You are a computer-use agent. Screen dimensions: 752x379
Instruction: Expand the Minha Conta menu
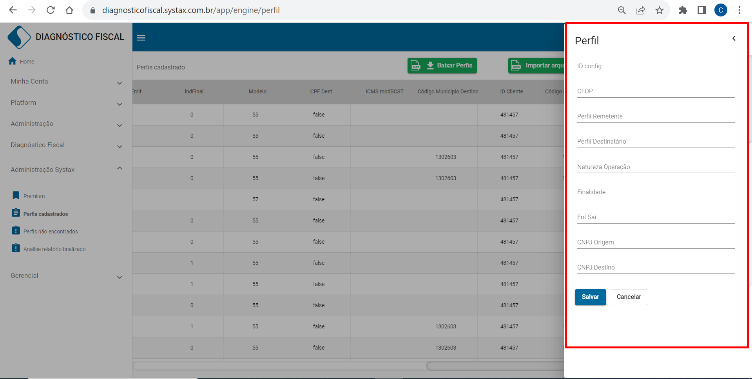click(x=66, y=82)
